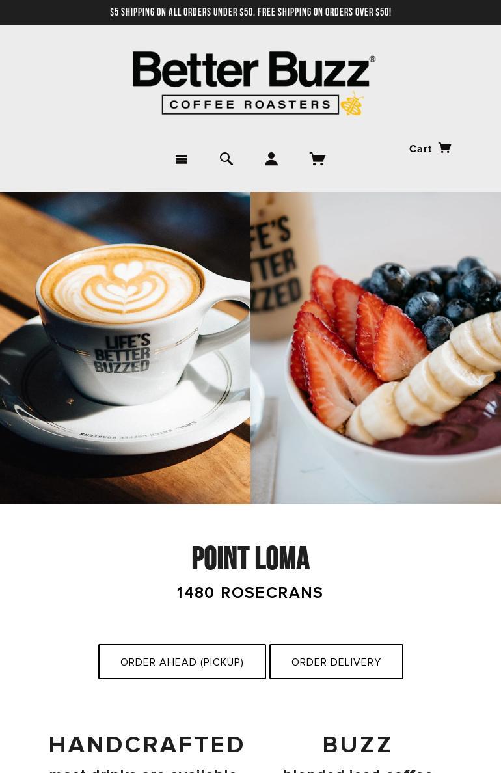Image resolution: width=501 pixels, height=773 pixels.
Task: Click the shipping announcement banner
Action: pos(251,12)
